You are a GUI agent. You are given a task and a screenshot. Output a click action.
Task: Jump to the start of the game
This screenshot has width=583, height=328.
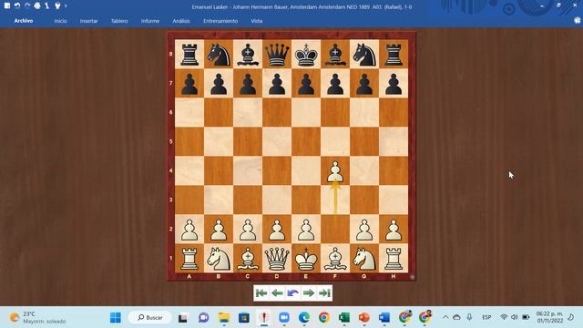[x=261, y=293]
